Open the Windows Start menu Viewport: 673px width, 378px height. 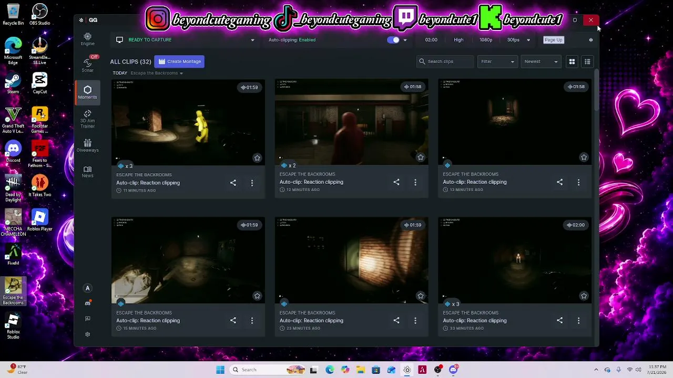coord(220,370)
